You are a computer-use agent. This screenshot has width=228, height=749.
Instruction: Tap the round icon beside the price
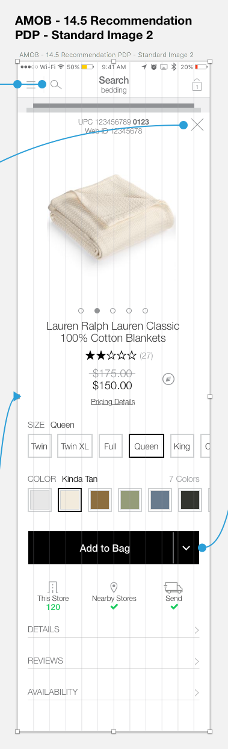point(169,379)
